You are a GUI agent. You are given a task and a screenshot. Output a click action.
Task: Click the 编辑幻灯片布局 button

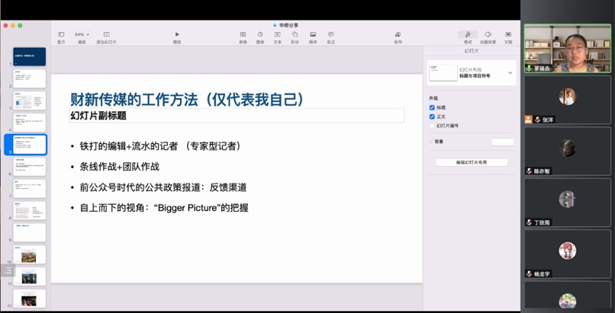(x=472, y=162)
